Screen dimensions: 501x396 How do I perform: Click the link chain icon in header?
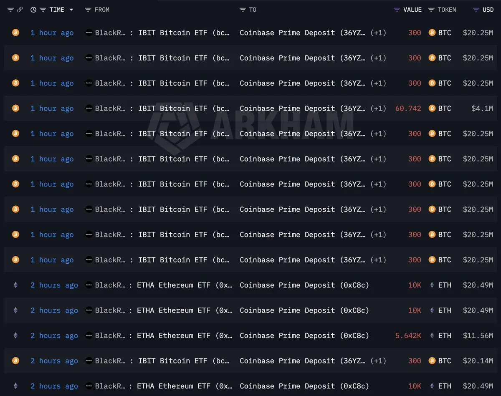(20, 10)
